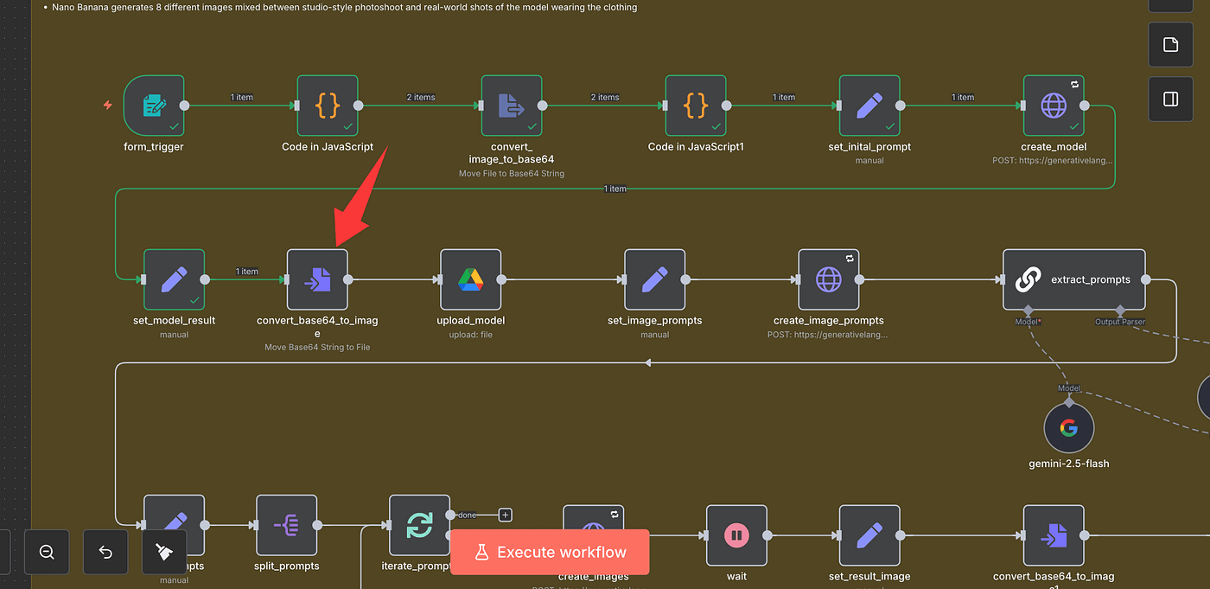Click the convert_base64_to_image node
This screenshot has width=1210, height=589.
pyautogui.click(x=317, y=279)
